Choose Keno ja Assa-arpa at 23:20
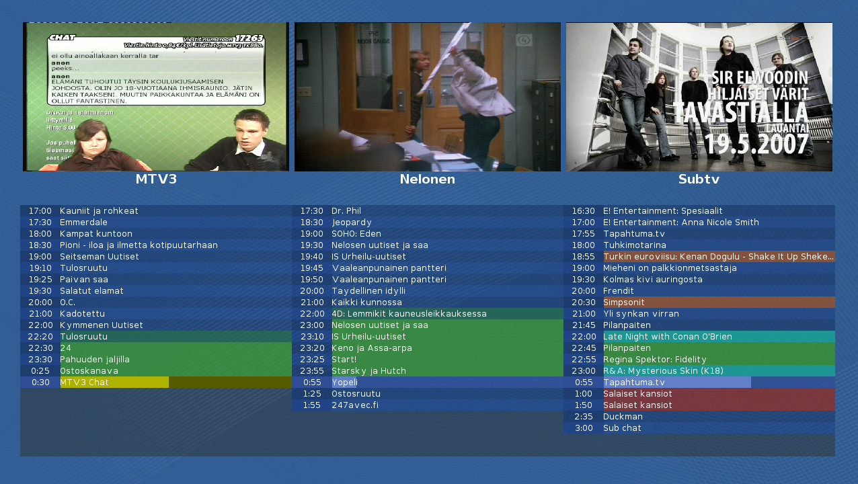 428,348
